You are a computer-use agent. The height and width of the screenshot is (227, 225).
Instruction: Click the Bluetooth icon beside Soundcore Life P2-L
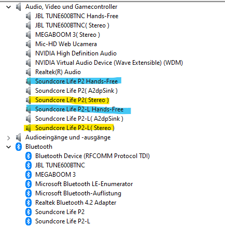coord(29,221)
